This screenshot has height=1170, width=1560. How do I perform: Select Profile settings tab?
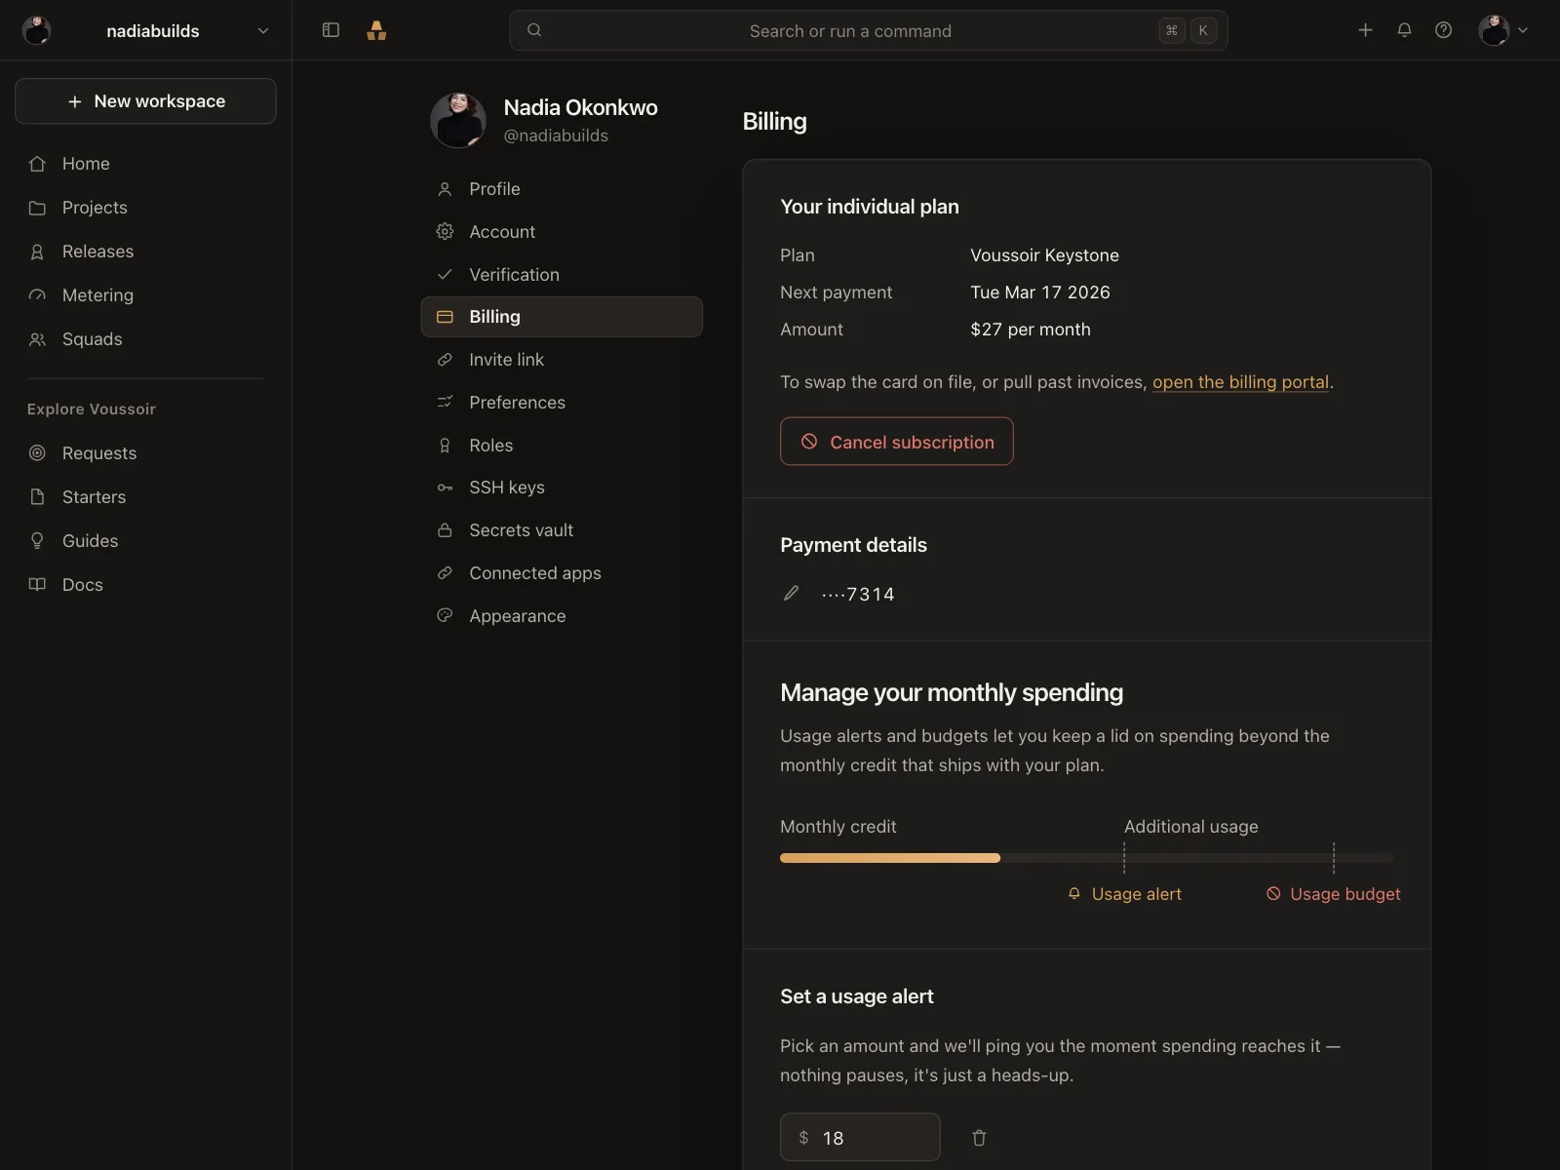562,189
